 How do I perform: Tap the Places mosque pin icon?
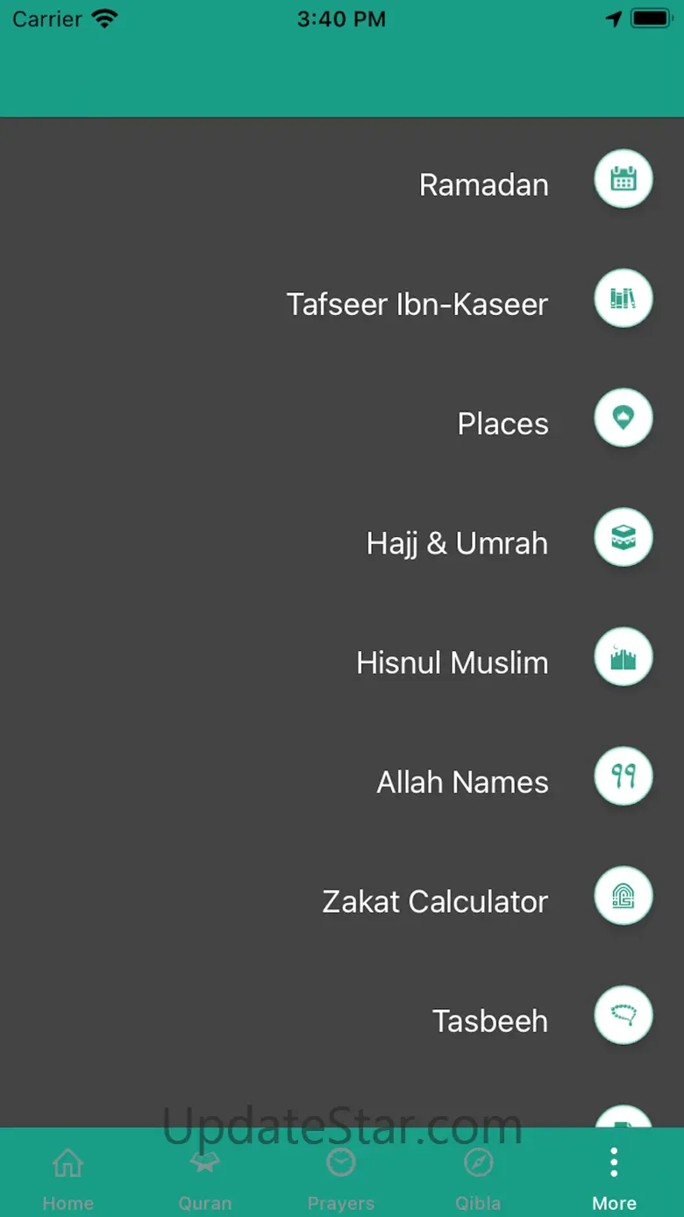tap(623, 418)
